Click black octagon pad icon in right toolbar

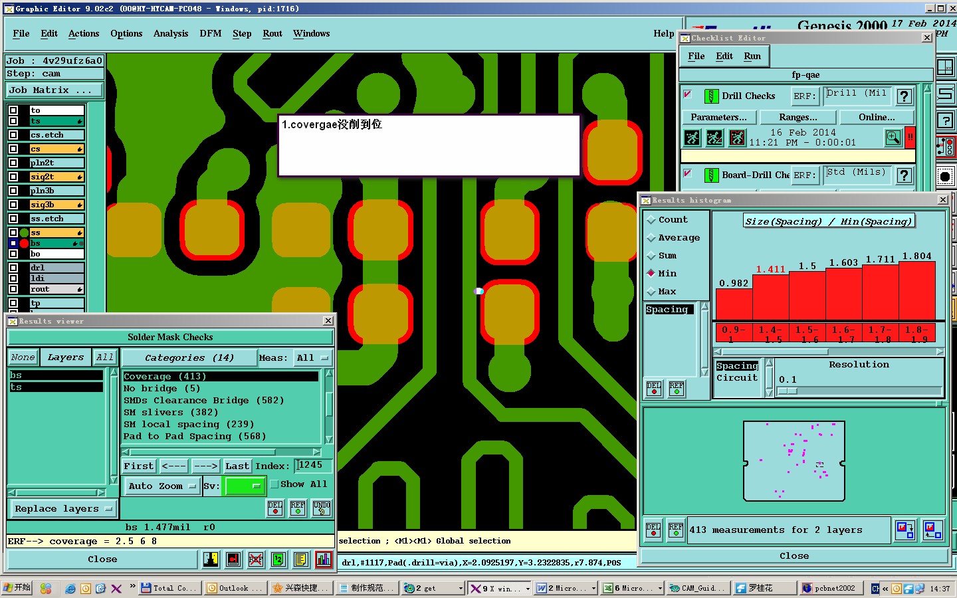coord(945,177)
